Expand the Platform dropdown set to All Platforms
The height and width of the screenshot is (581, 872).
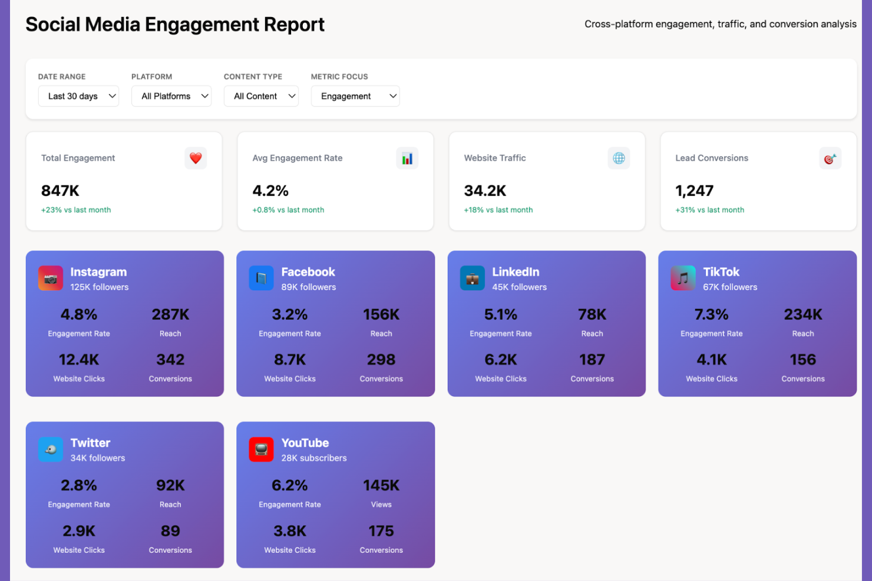[171, 96]
